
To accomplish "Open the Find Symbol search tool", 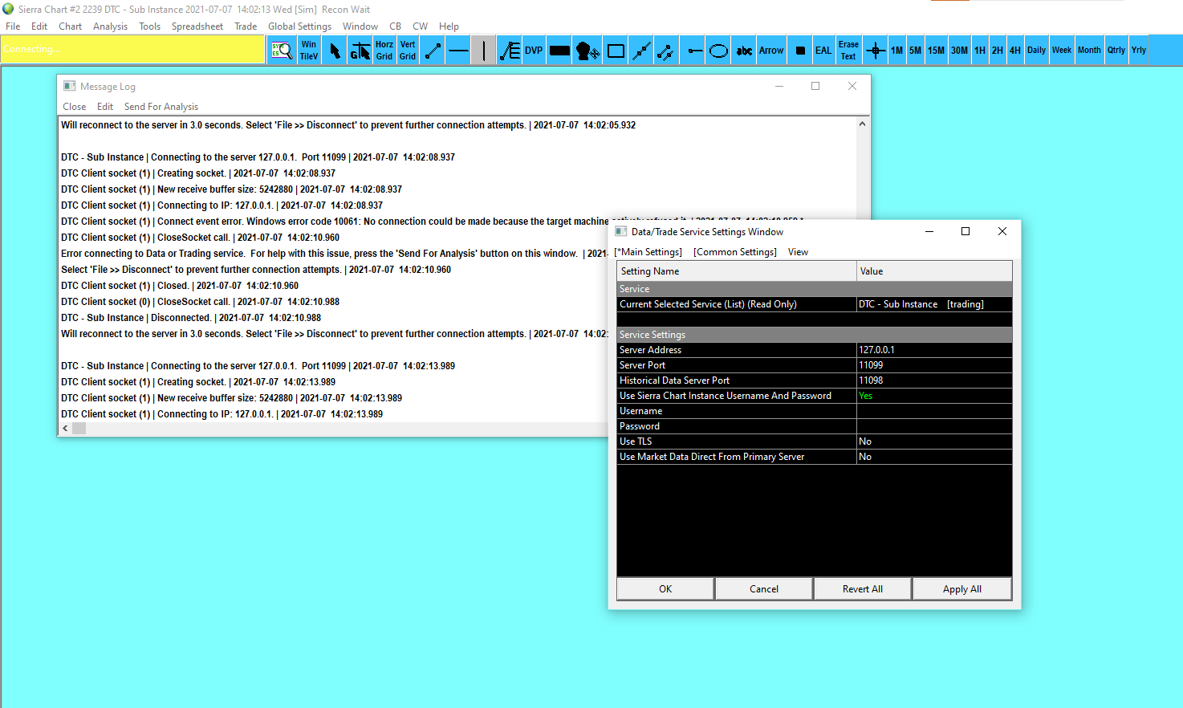I will [282, 51].
